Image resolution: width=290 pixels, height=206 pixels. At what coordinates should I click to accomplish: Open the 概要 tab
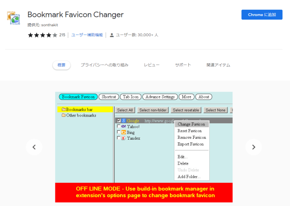coord(62,65)
